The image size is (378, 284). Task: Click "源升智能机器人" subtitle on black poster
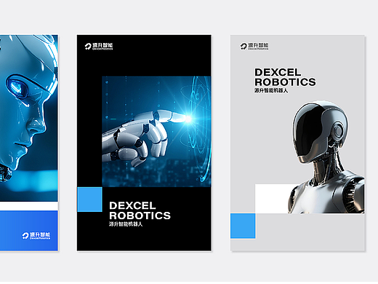pyautogui.click(x=126, y=224)
